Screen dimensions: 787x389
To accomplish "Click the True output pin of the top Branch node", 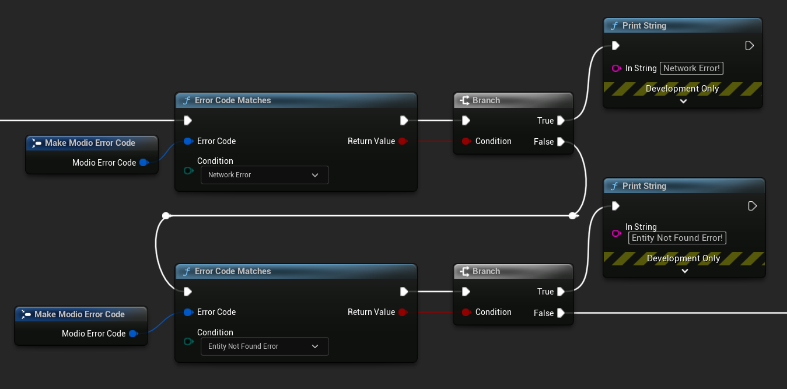I will (x=561, y=121).
